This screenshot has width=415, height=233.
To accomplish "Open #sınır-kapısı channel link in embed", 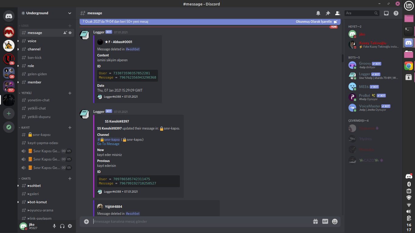I will coord(109,140).
